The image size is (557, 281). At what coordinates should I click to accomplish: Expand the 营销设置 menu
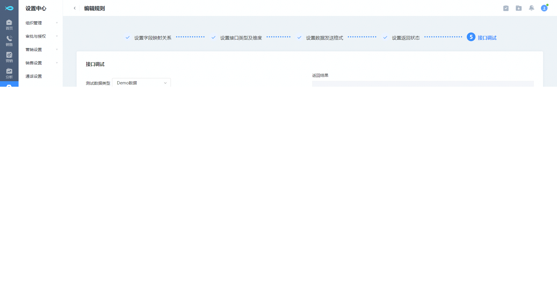tap(41, 50)
